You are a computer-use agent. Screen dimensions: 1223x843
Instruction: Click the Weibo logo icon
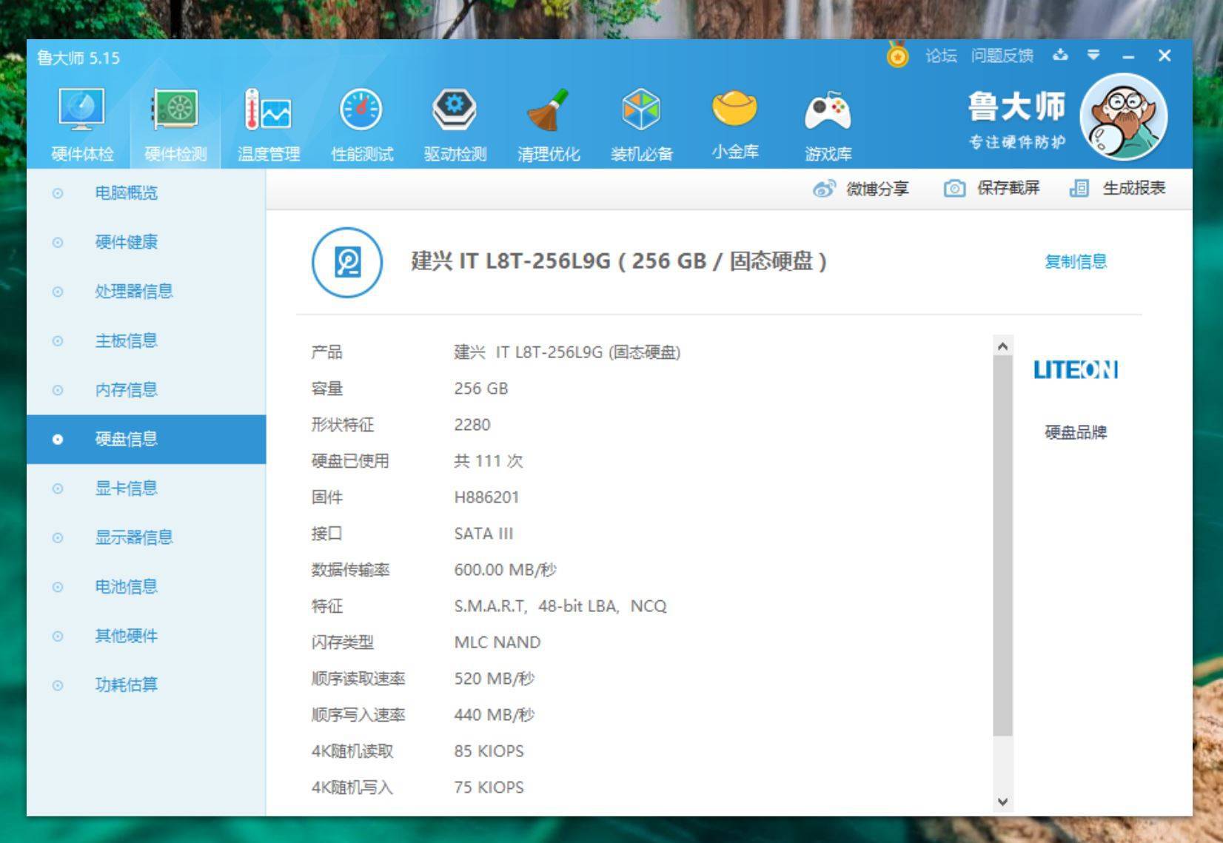tap(824, 189)
